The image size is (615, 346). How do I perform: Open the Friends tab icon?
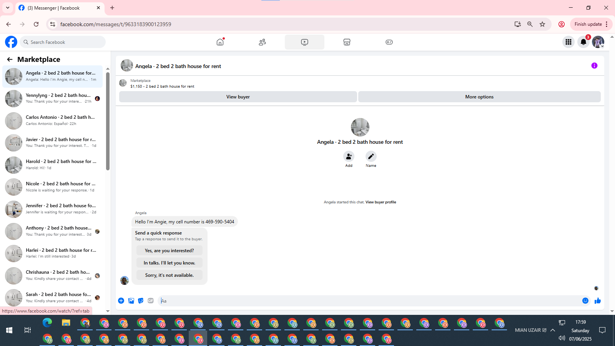point(262,42)
